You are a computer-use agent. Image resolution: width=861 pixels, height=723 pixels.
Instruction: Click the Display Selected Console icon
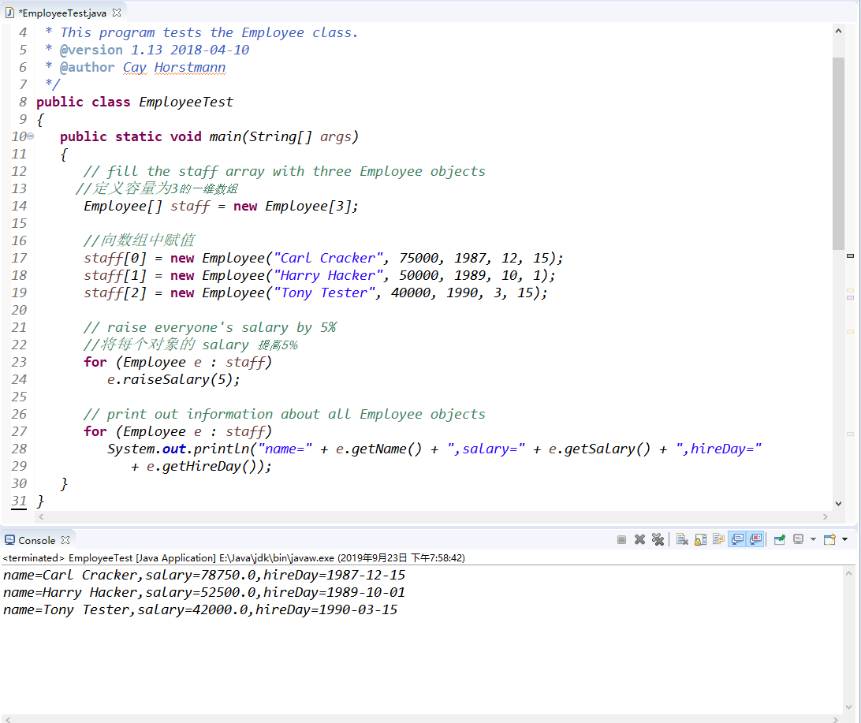click(x=799, y=539)
